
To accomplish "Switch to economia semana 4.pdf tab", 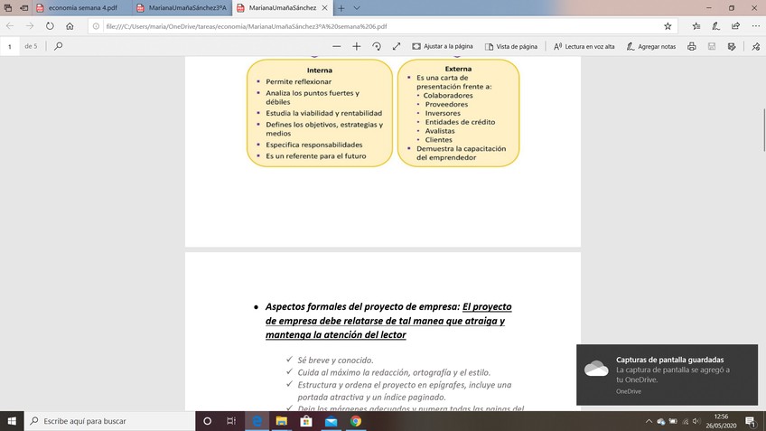I will point(82,8).
